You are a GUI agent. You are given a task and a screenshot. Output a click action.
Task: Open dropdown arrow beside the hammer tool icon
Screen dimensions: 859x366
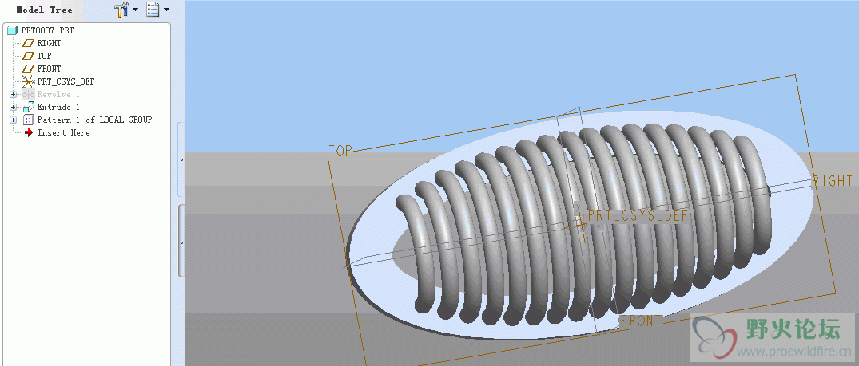(135, 10)
